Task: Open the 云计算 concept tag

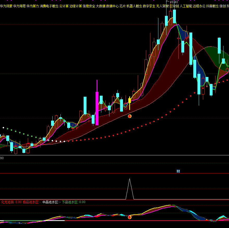Action: tap(64, 6)
